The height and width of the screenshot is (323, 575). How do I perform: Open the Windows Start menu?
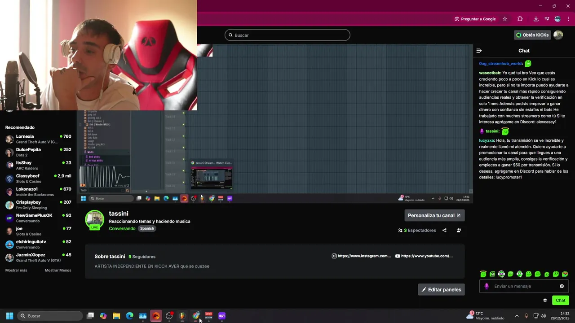coord(9,316)
